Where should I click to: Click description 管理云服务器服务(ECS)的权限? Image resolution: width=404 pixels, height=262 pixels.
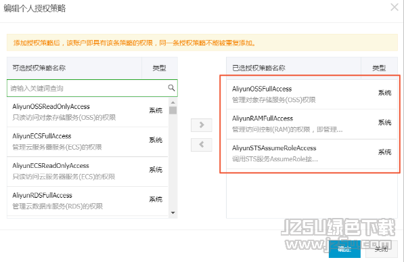tap(58, 147)
